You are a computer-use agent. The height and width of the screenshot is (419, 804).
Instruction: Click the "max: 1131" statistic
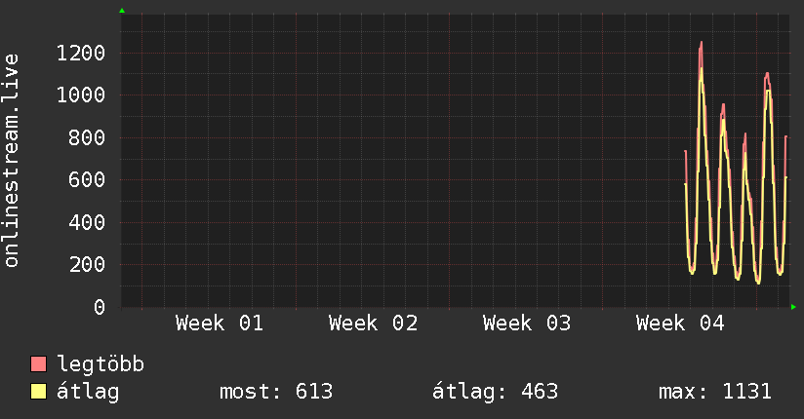click(x=715, y=392)
